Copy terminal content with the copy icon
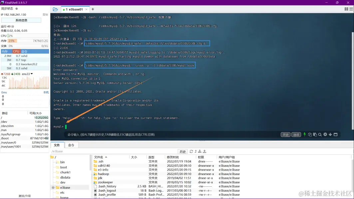 click(x=310, y=134)
